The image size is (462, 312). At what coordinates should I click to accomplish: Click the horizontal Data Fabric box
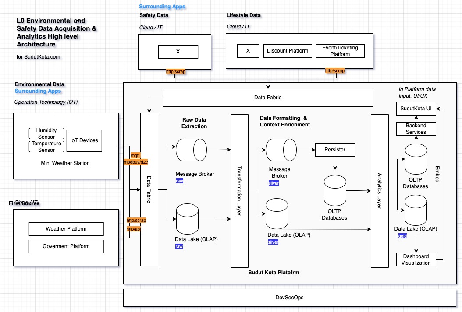click(268, 98)
